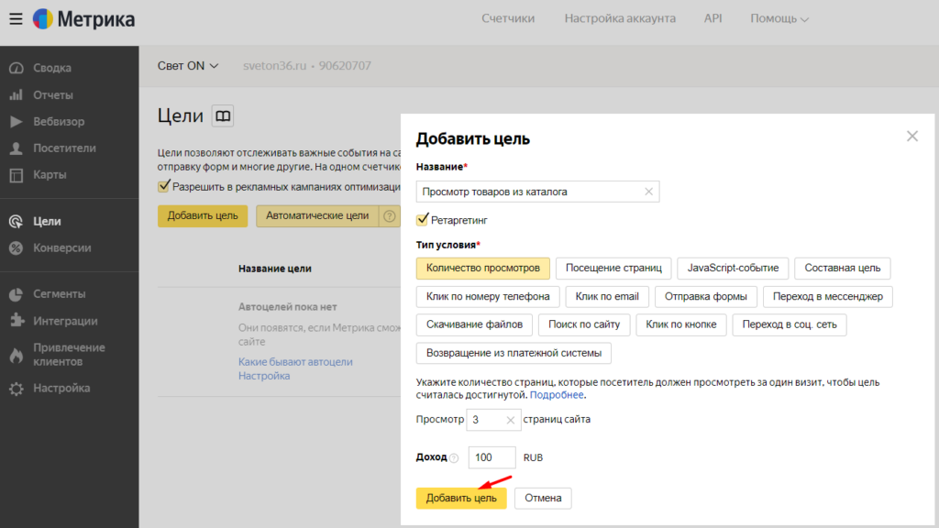The image size is (939, 528).
Task: Open the hamburger menu icon
Action: click(16, 18)
